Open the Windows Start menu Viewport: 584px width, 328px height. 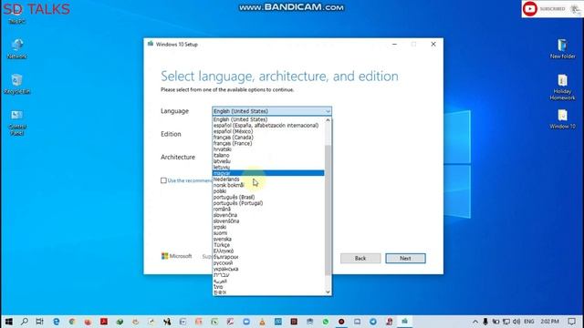(8, 322)
